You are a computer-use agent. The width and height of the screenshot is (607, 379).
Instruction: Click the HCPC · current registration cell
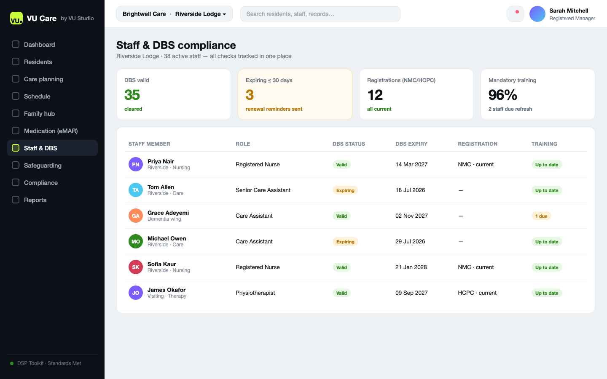coord(477,293)
